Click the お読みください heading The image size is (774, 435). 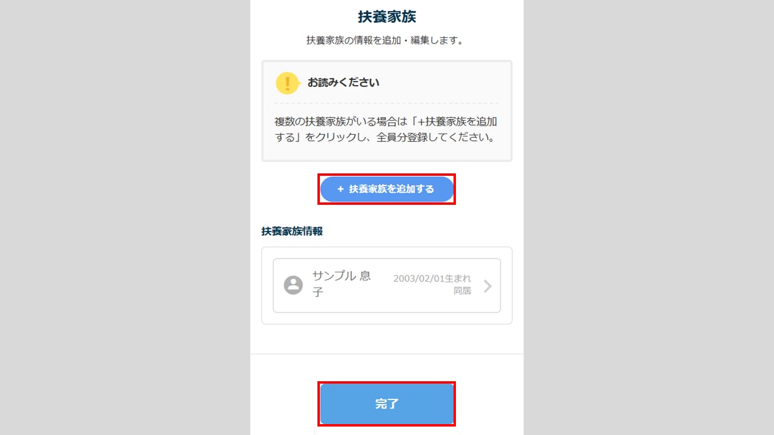tap(343, 83)
